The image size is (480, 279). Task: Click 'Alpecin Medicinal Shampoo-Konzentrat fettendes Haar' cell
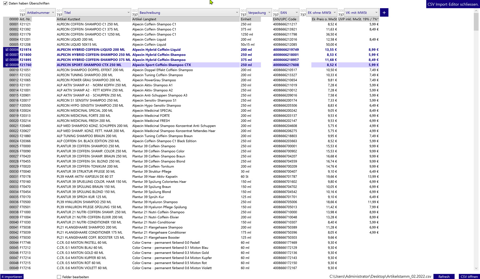(x=174, y=131)
